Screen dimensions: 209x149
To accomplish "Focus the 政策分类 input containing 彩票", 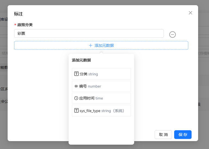I will [x=89, y=33].
